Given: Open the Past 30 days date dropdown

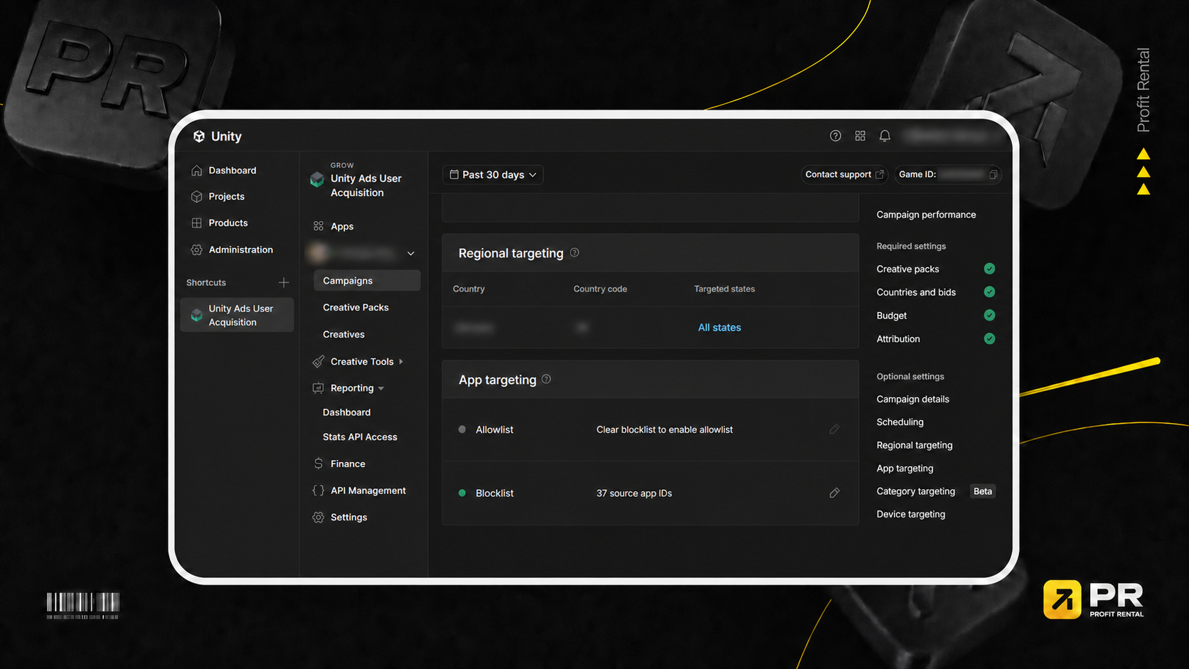Looking at the screenshot, I should 493,175.
